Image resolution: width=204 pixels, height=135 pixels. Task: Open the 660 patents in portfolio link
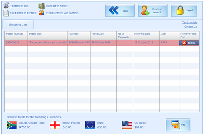pos(23,13)
